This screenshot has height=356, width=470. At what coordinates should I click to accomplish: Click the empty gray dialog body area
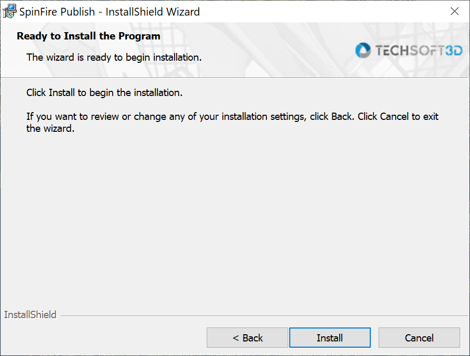point(234,218)
